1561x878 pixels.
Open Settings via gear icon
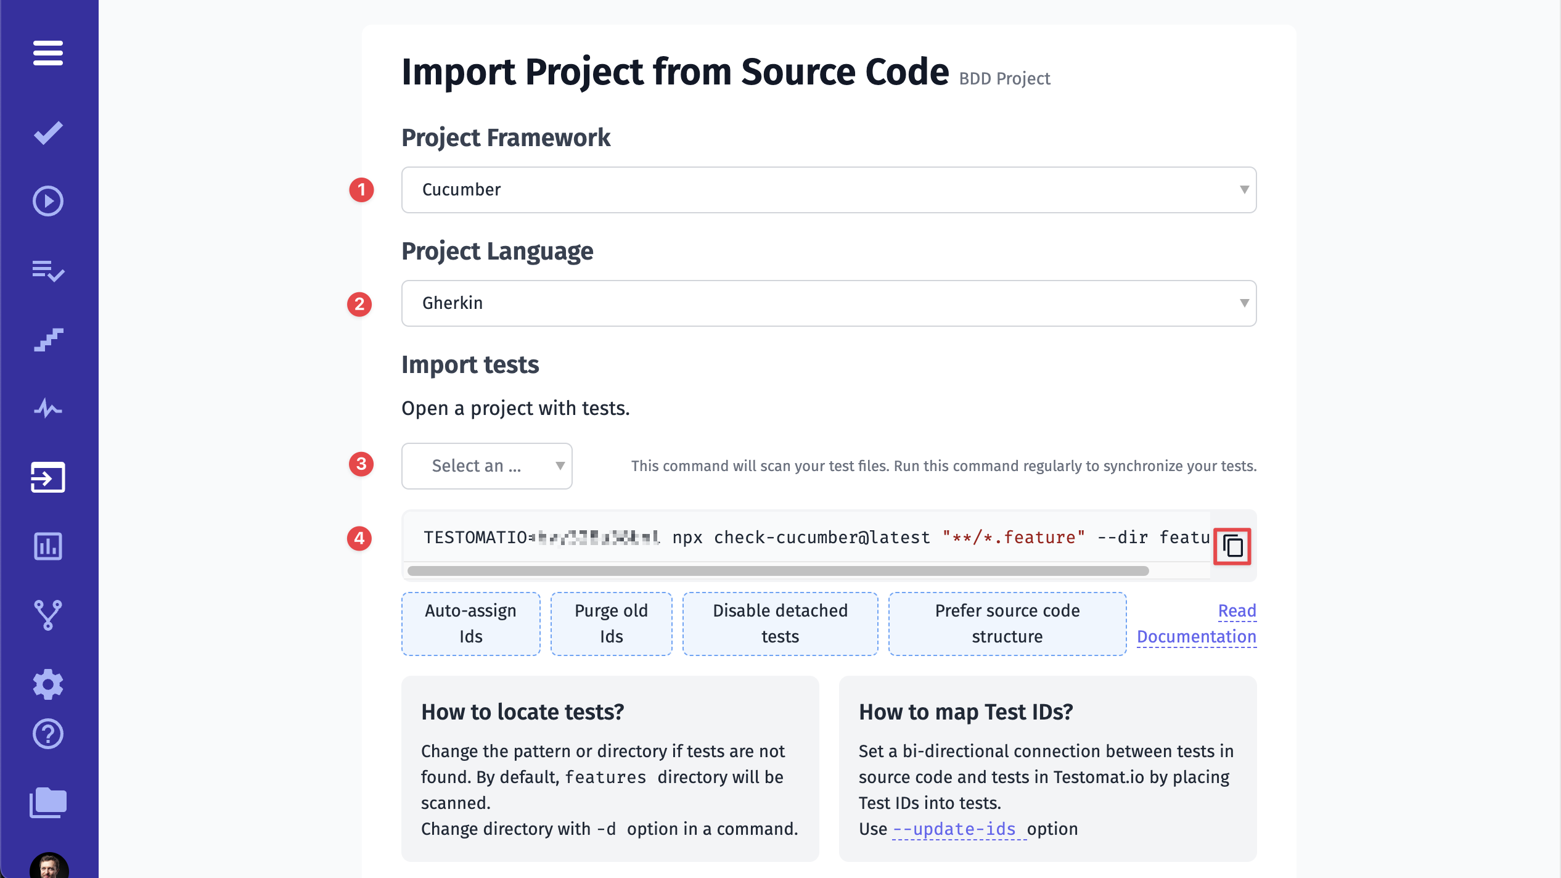pos(48,684)
